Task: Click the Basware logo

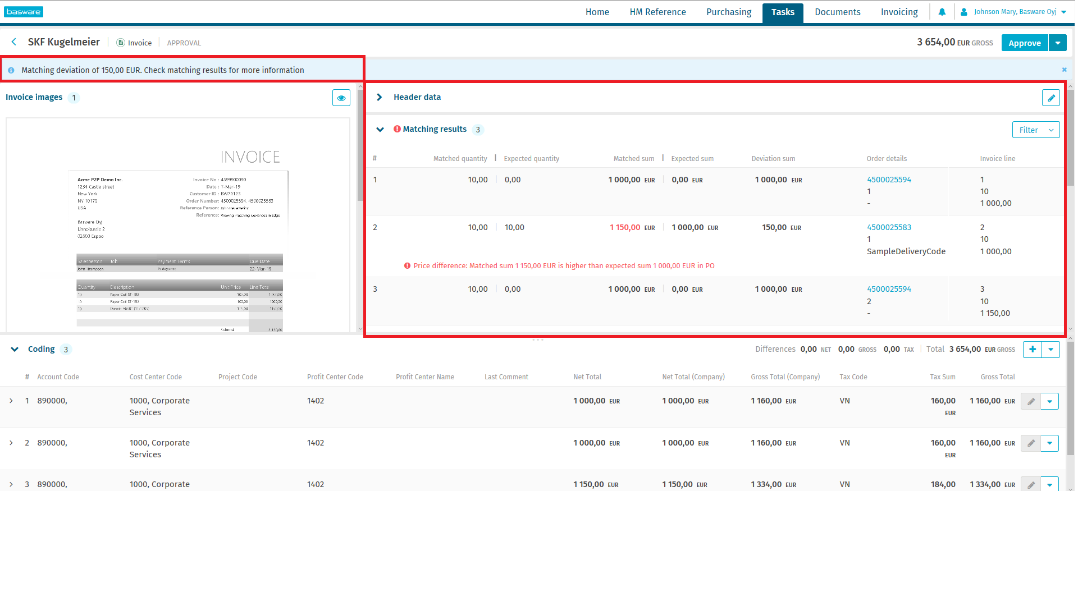Action: coord(24,12)
